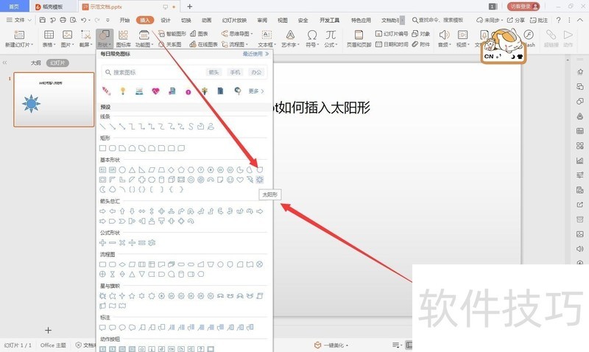Choose the plus sign under 公式形状

click(103, 242)
